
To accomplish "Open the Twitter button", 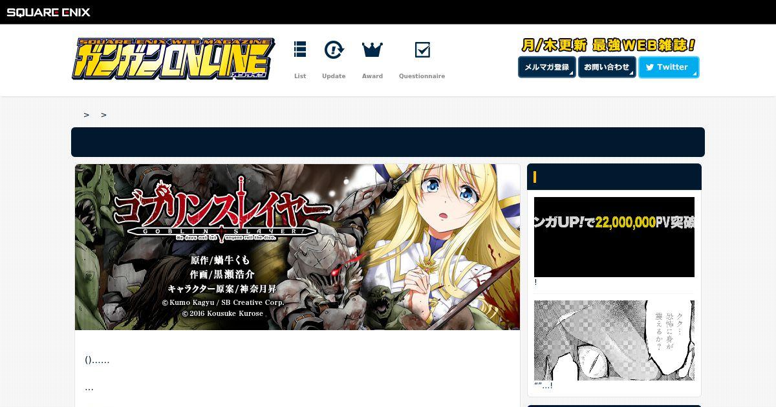I will coord(669,67).
